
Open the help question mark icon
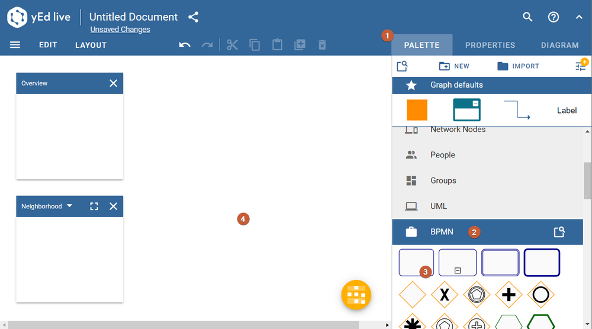point(554,17)
